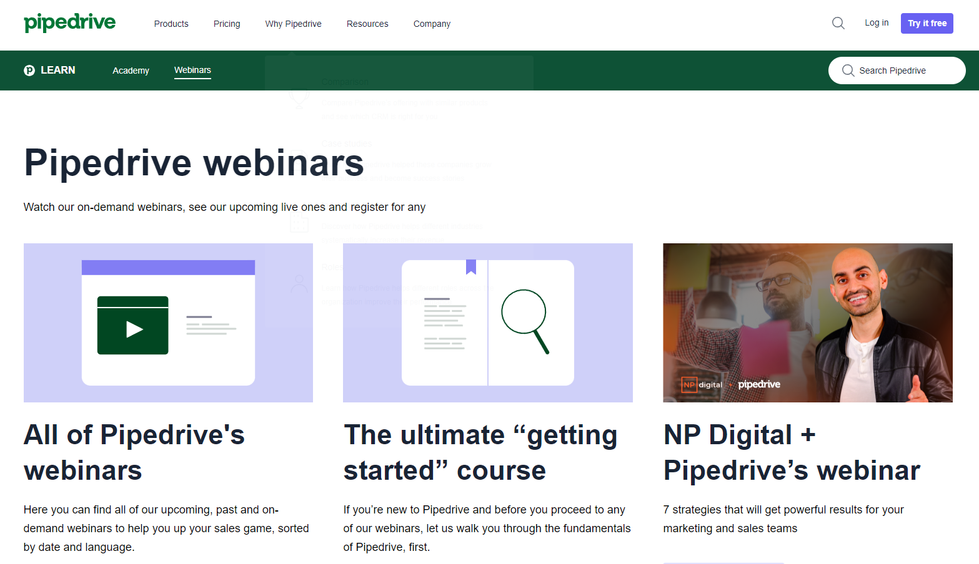Focus the Search Pipedrive input field

897,70
